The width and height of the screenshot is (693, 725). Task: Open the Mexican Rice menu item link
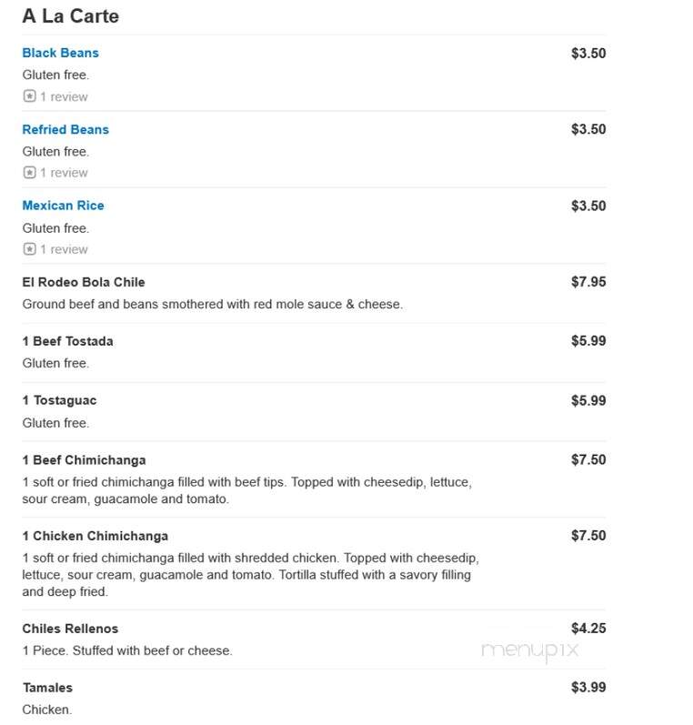point(64,206)
